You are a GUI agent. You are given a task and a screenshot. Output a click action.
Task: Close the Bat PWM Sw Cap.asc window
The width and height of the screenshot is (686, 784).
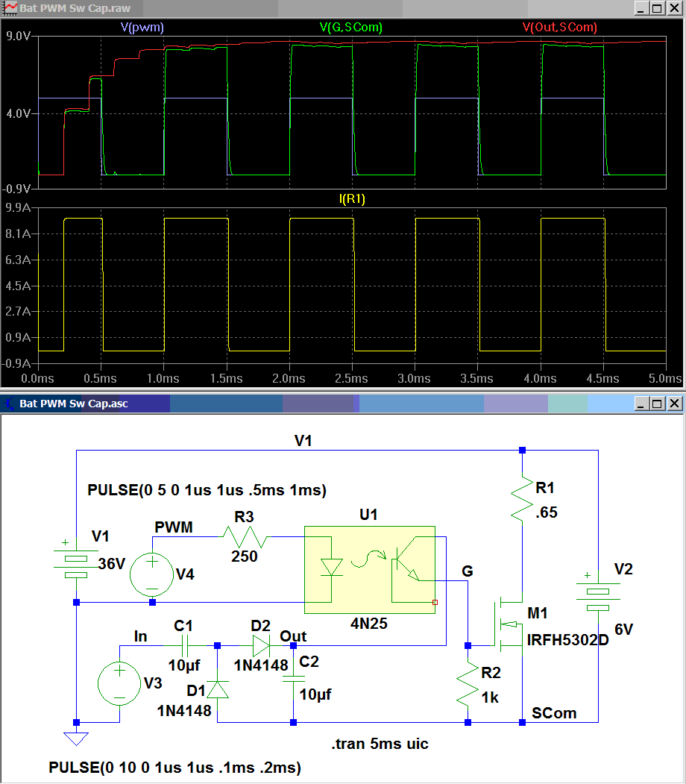(675, 404)
